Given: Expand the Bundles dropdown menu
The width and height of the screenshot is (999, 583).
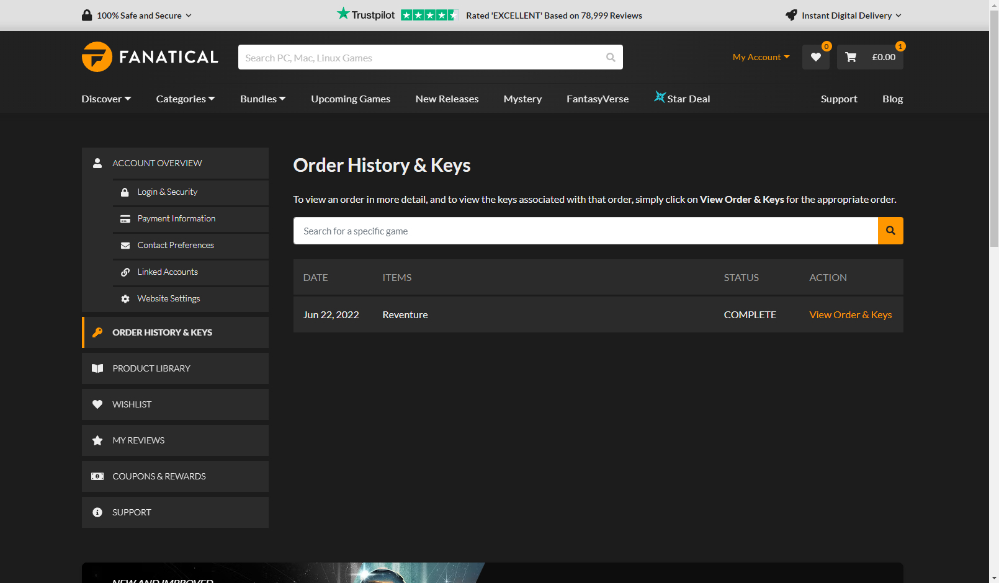Looking at the screenshot, I should point(262,99).
